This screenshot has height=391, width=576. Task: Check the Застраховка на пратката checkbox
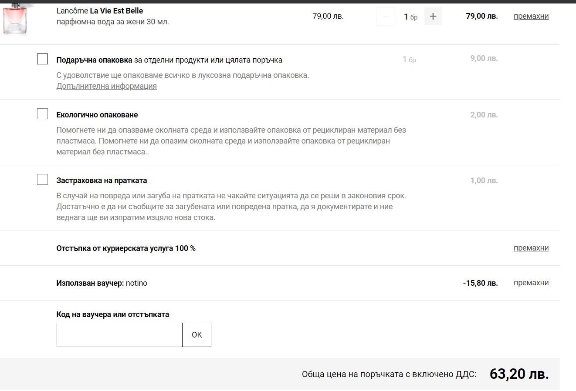[x=43, y=180]
